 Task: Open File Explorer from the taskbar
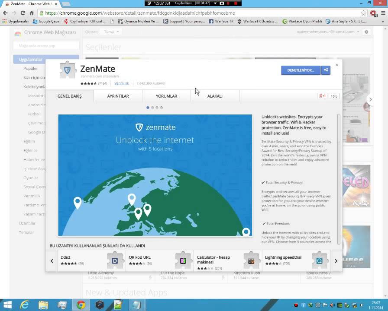tap(43, 305)
